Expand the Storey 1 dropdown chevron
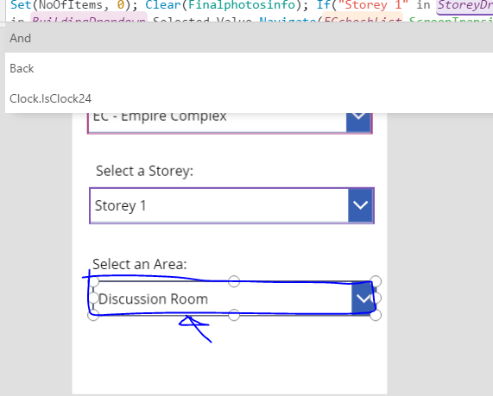493x396 pixels. pos(360,205)
